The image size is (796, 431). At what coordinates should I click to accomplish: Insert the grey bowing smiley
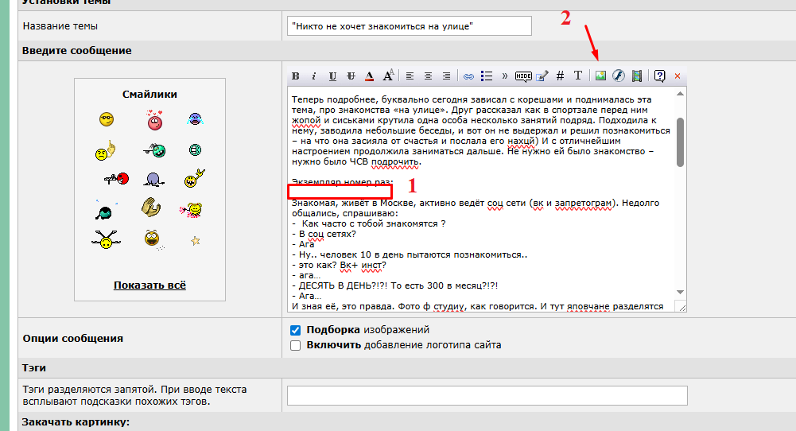coord(153,180)
